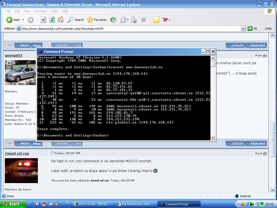The height and width of the screenshot is (208, 277).
Task: Click the Post #4 permalink
Action: pyautogui.click(x=265, y=55)
